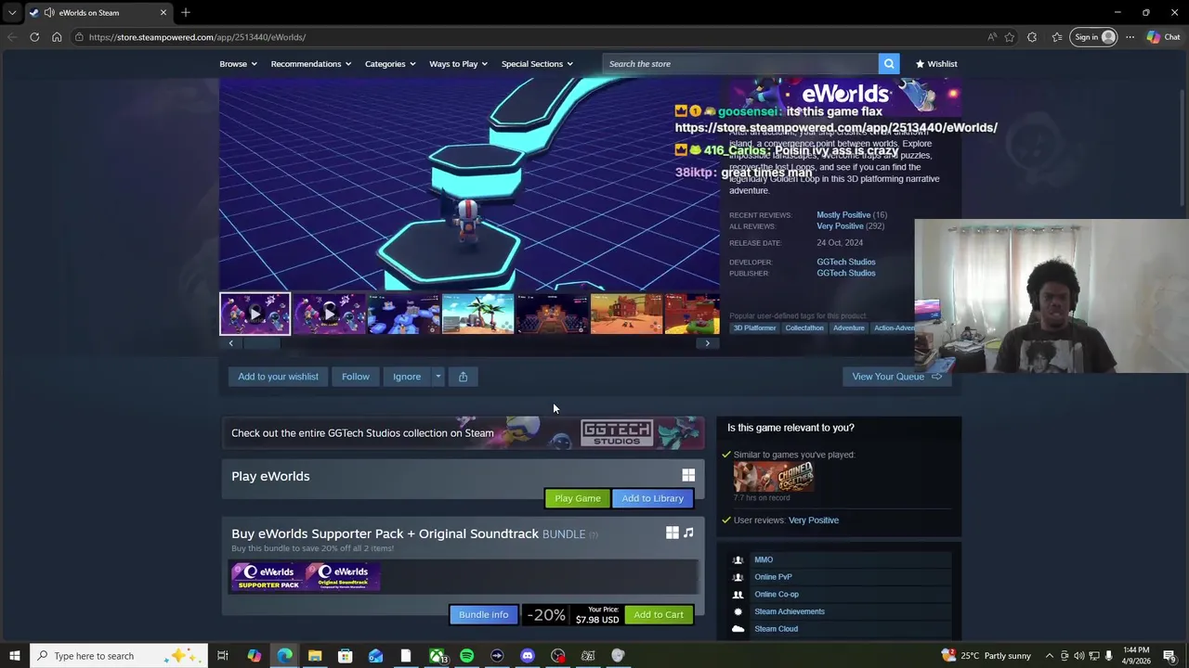Image resolution: width=1189 pixels, height=668 pixels.
Task: Click the share icon next to Ignore
Action: click(x=463, y=377)
